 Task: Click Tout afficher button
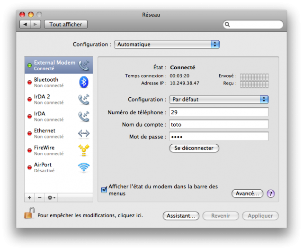pos(66,24)
